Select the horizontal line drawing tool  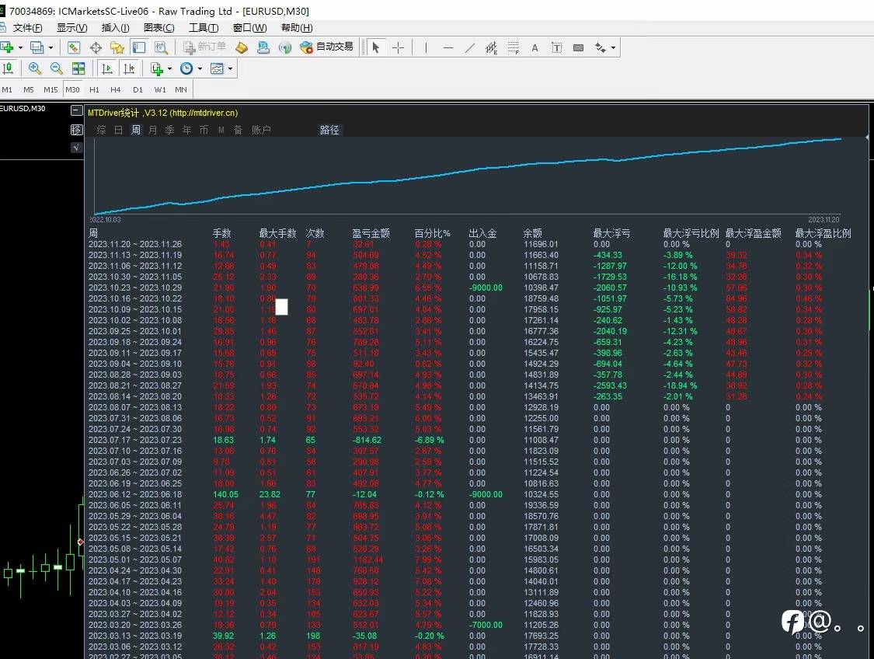pos(447,47)
